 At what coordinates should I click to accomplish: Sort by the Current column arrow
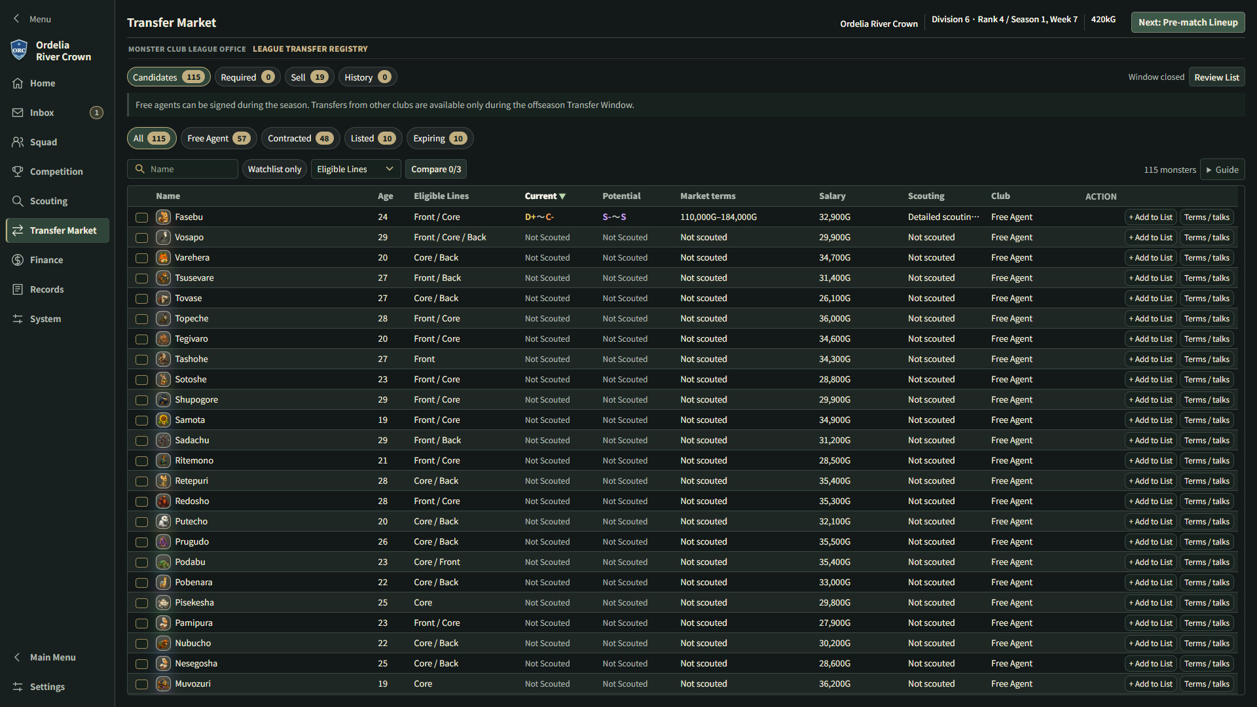point(562,196)
